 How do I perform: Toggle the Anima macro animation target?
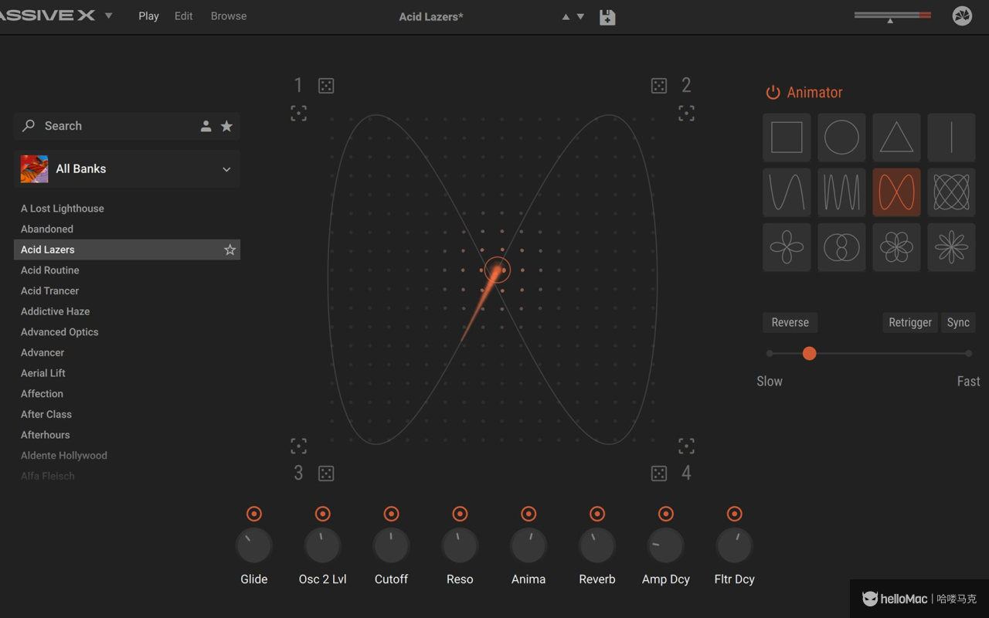tap(528, 514)
